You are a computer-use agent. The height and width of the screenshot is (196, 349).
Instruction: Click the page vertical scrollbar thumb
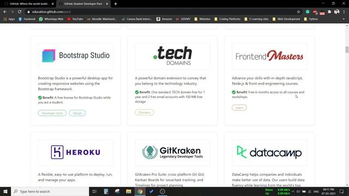[347, 50]
